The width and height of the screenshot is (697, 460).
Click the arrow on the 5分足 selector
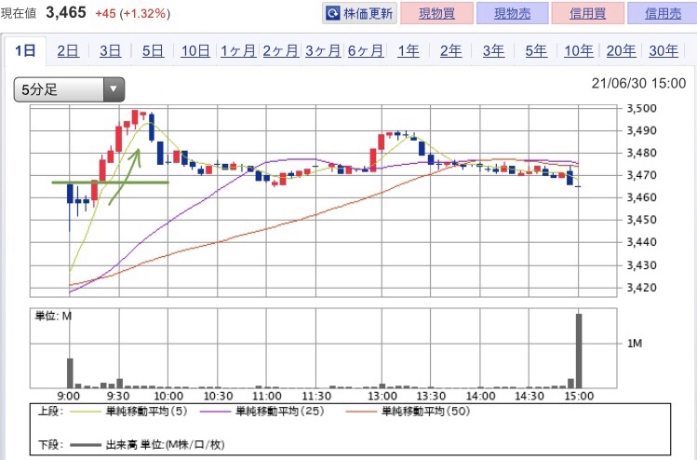click(x=114, y=89)
